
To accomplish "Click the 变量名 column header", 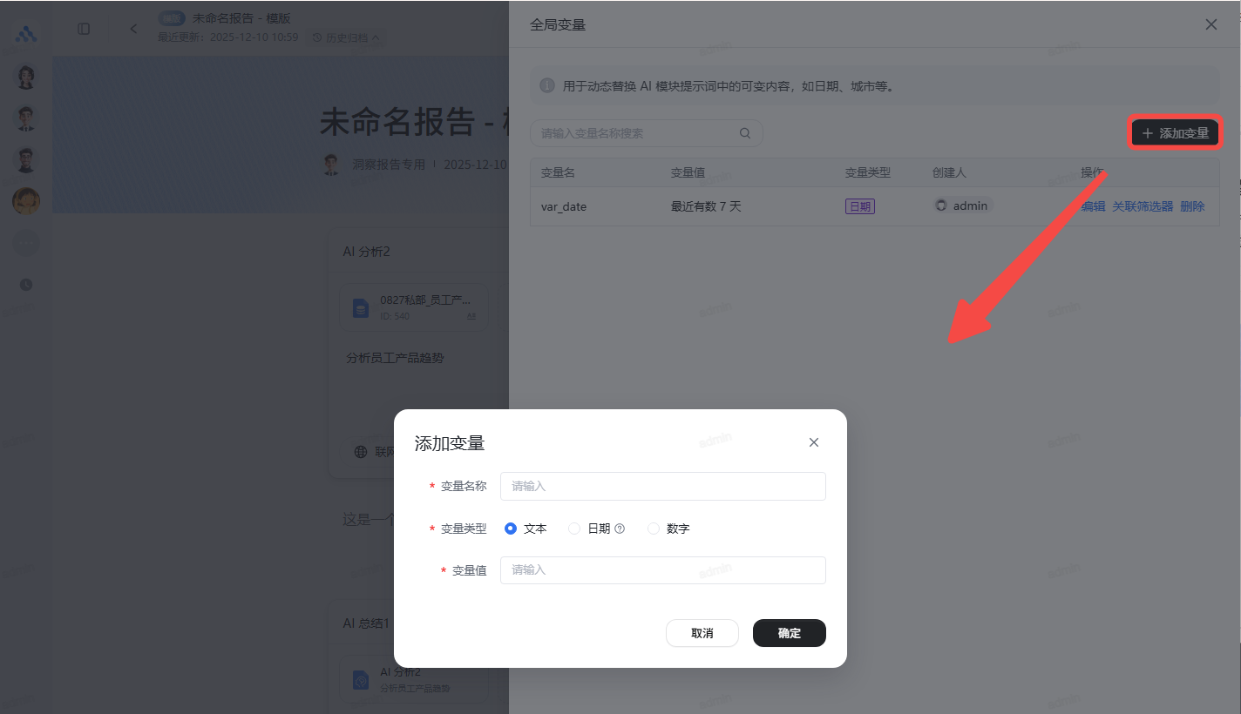I will (558, 172).
